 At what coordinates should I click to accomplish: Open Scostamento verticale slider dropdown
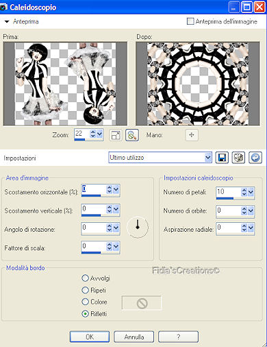(x=116, y=209)
